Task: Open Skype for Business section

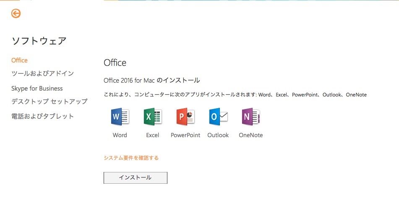Action: [x=37, y=89]
